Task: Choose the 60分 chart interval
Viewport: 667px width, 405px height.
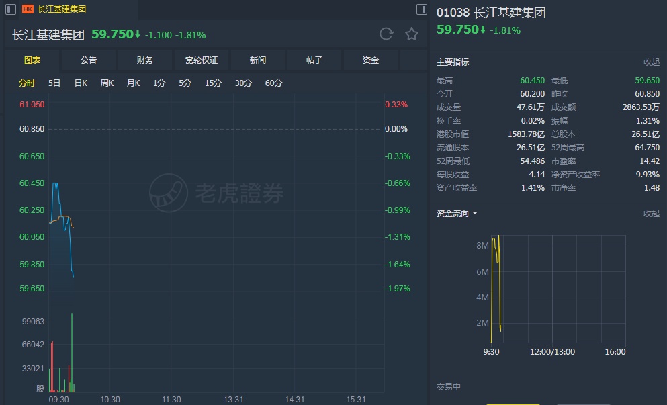Action: tap(273, 83)
